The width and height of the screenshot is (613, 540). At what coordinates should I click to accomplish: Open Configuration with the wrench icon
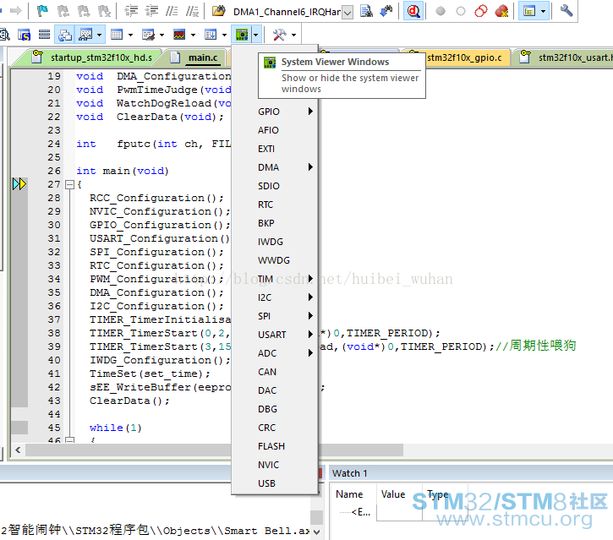click(566, 11)
